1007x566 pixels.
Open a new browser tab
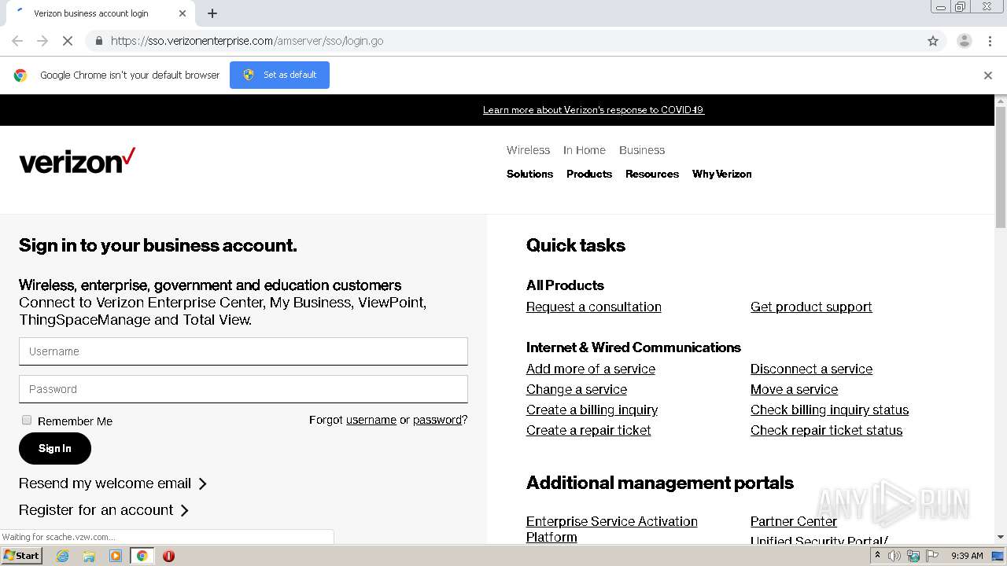point(212,13)
